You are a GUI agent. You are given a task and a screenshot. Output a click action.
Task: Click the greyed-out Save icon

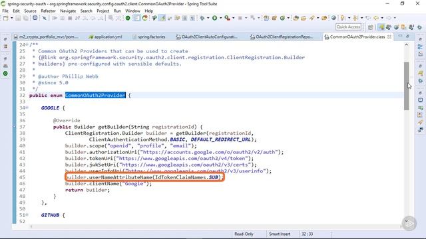click(x=18, y=18)
